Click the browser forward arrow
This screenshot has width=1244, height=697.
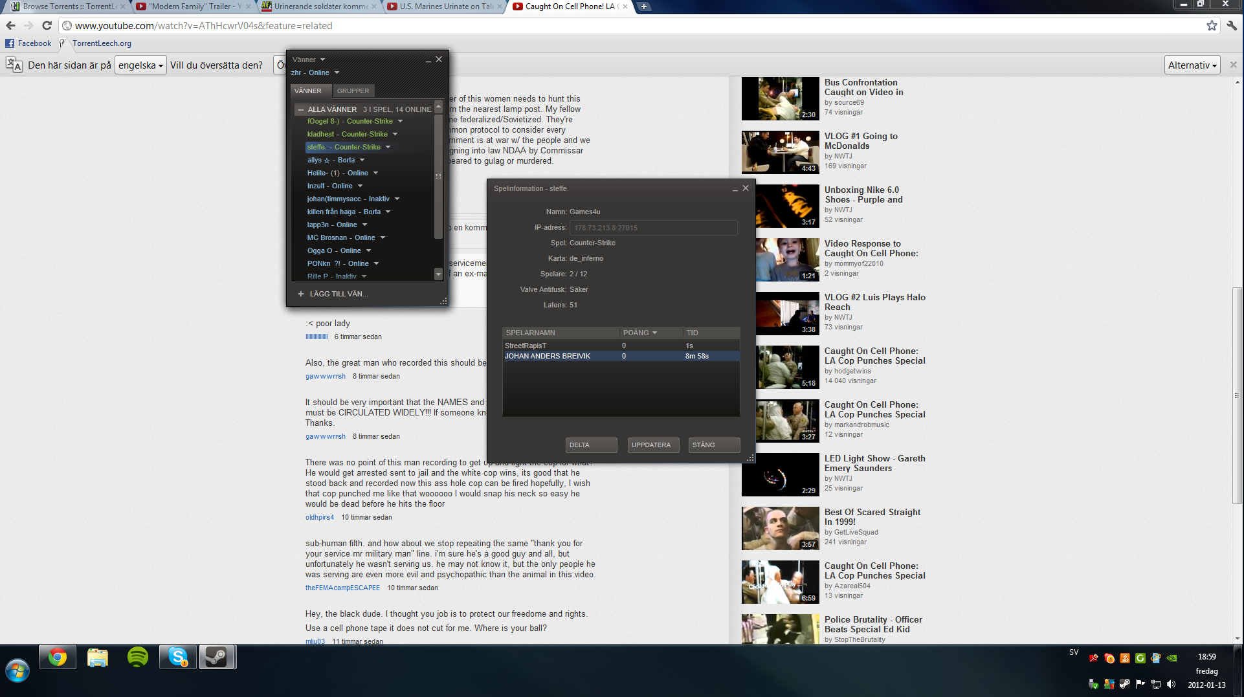click(x=28, y=25)
